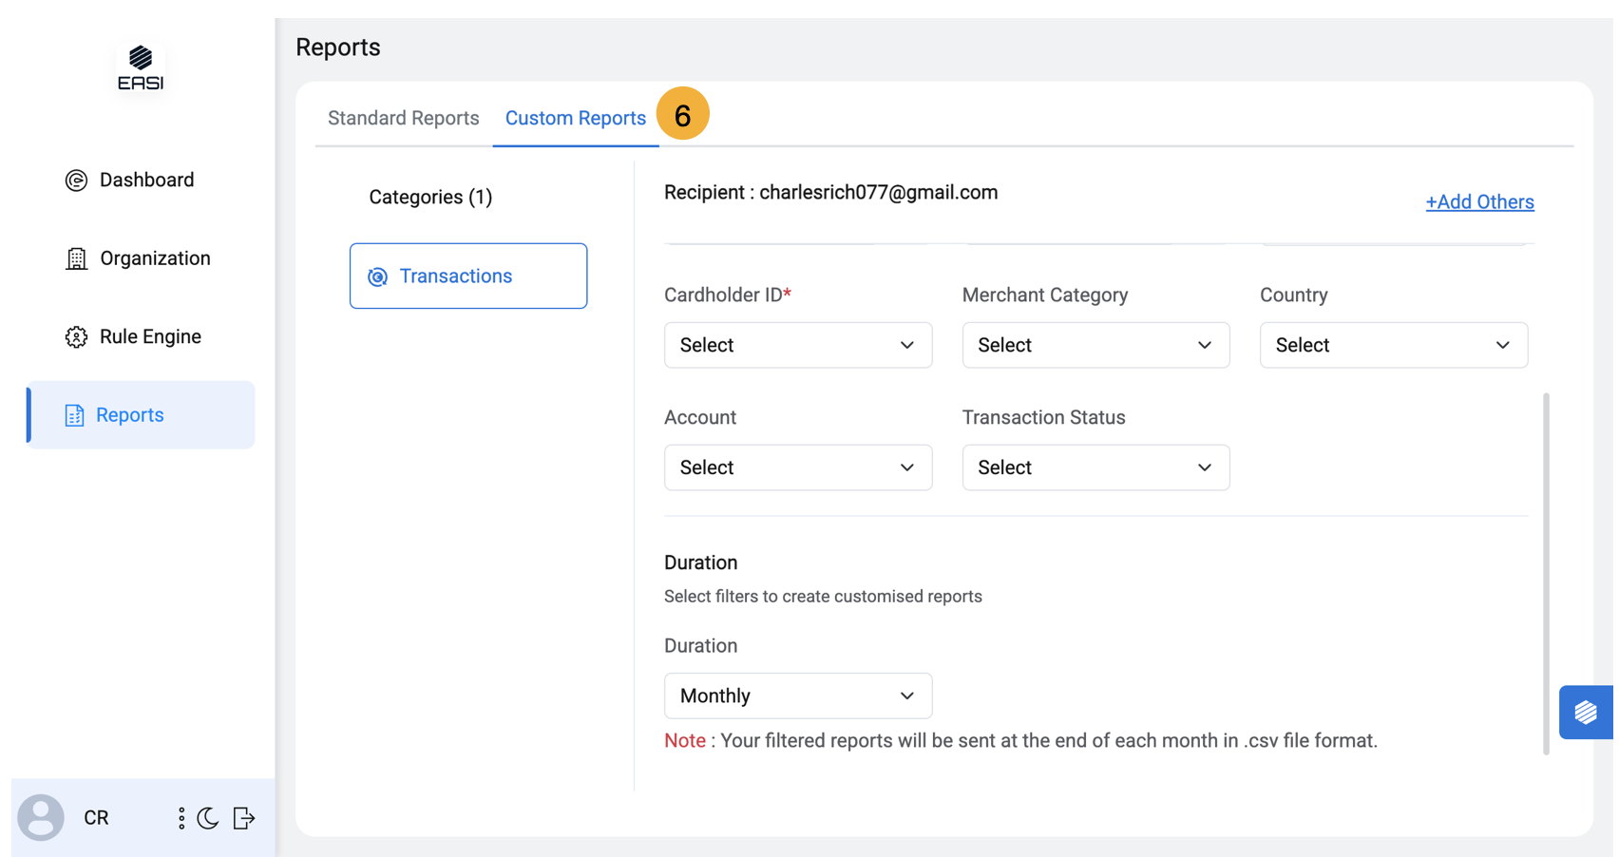
Task: Click the +Add Others link
Action: 1478,201
